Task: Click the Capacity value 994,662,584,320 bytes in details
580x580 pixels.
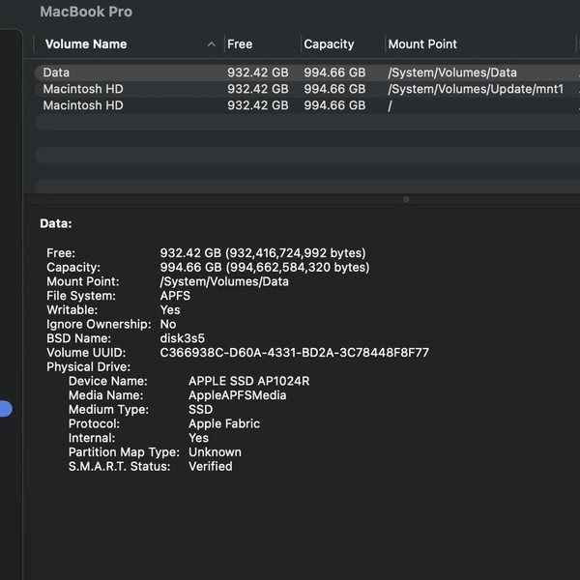Action: tap(265, 268)
